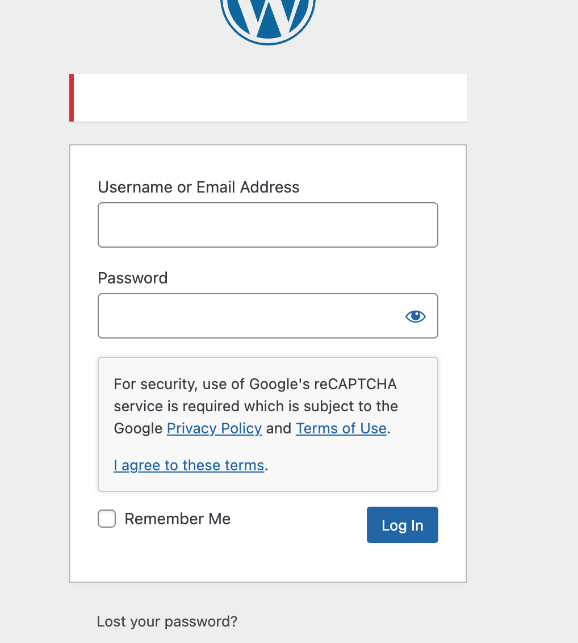Click the "Password" field label
This screenshot has width=578, height=643.
[x=133, y=278]
